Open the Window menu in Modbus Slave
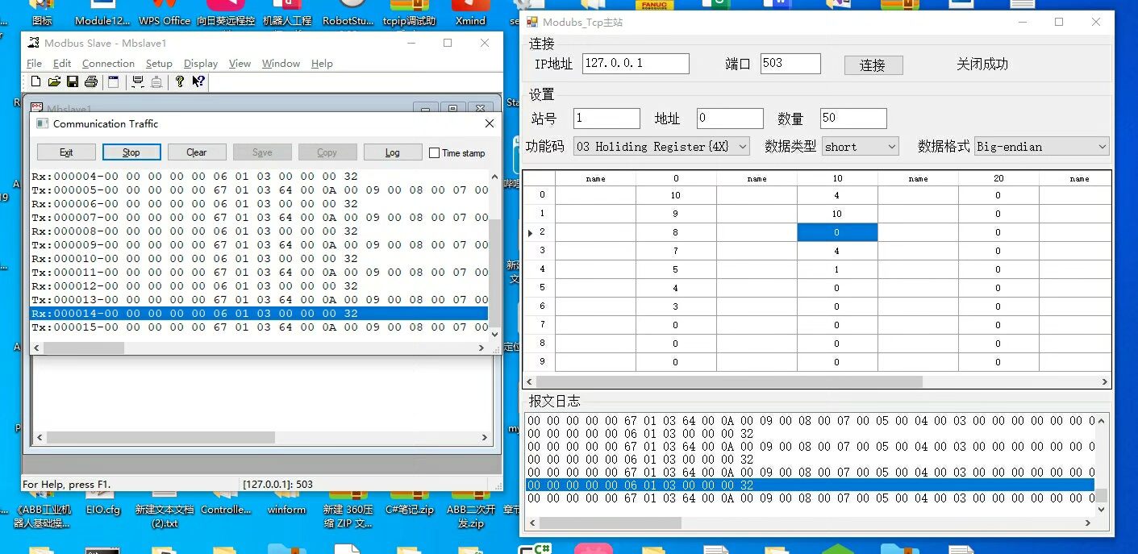This screenshot has width=1138, height=554. (x=281, y=64)
